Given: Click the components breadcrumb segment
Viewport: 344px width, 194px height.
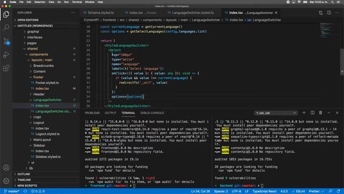Looking at the screenshot, I should point(152,20).
